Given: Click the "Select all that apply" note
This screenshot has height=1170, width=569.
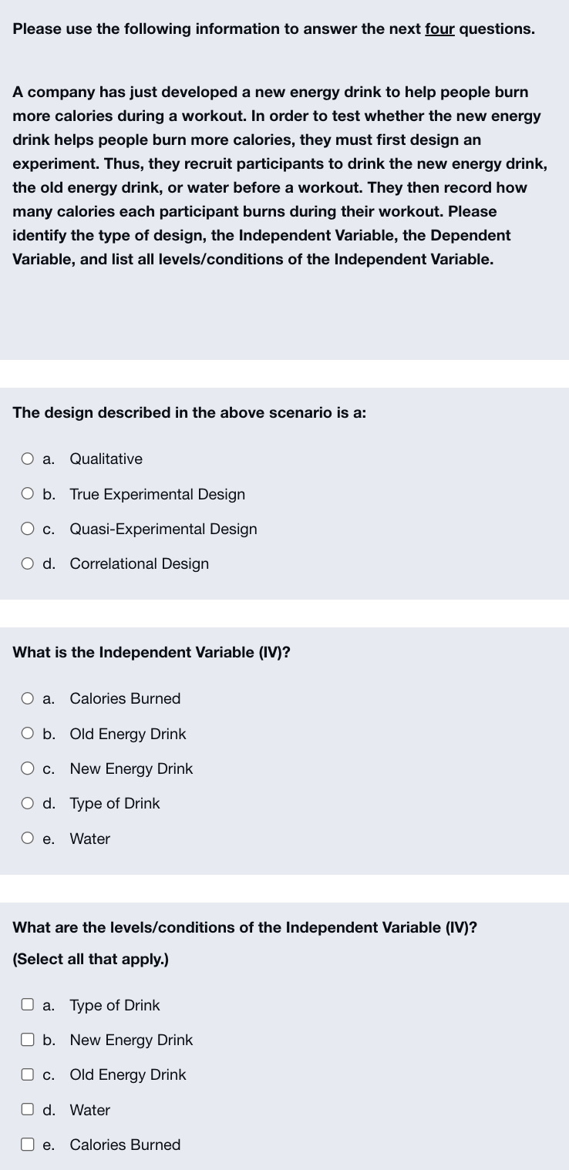Looking at the screenshot, I should pos(91,960).
